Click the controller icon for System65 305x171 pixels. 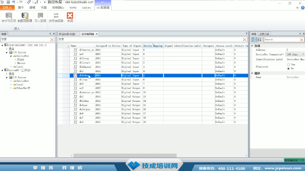(6, 70)
